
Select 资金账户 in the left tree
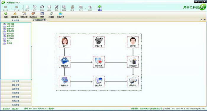[10, 38]
